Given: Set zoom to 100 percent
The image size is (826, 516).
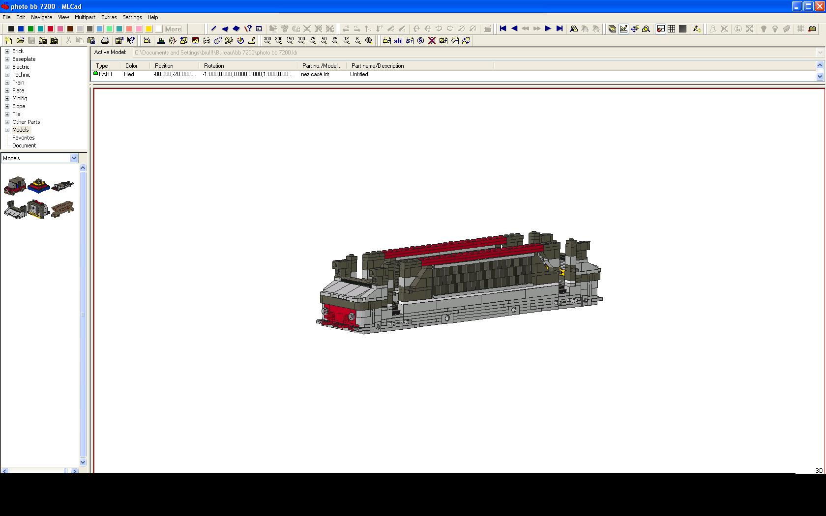Looking at the screenshot, I should click(301, 41).
